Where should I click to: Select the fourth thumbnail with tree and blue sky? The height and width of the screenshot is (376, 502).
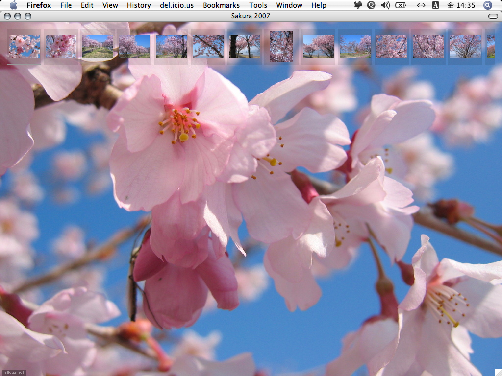pos(134,47)
